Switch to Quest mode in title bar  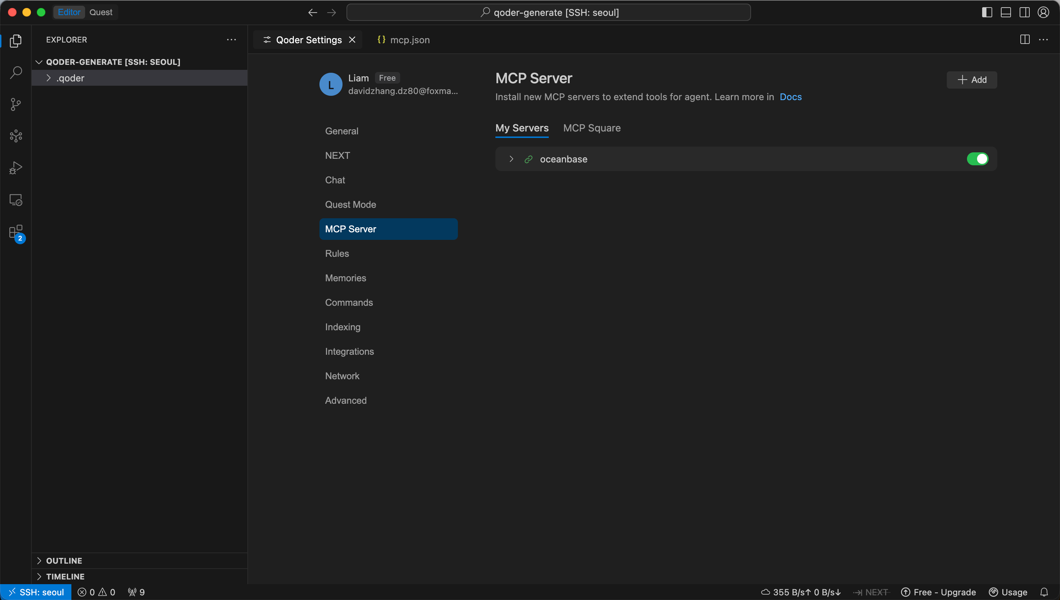[x=101, y=12]
